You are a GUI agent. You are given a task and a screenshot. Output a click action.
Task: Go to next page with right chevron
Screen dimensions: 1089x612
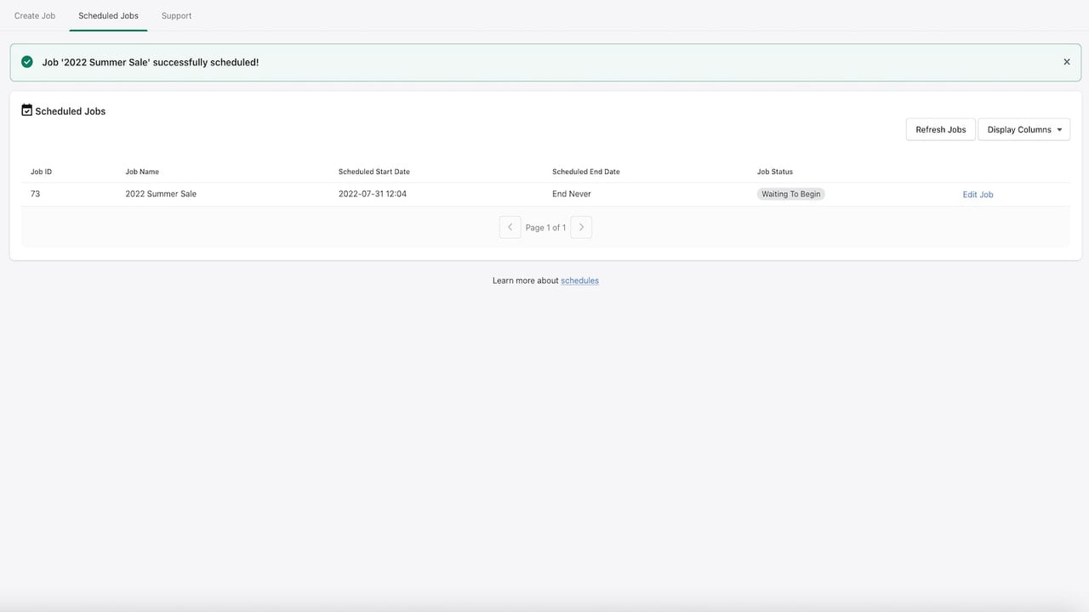tap(581, 227)
